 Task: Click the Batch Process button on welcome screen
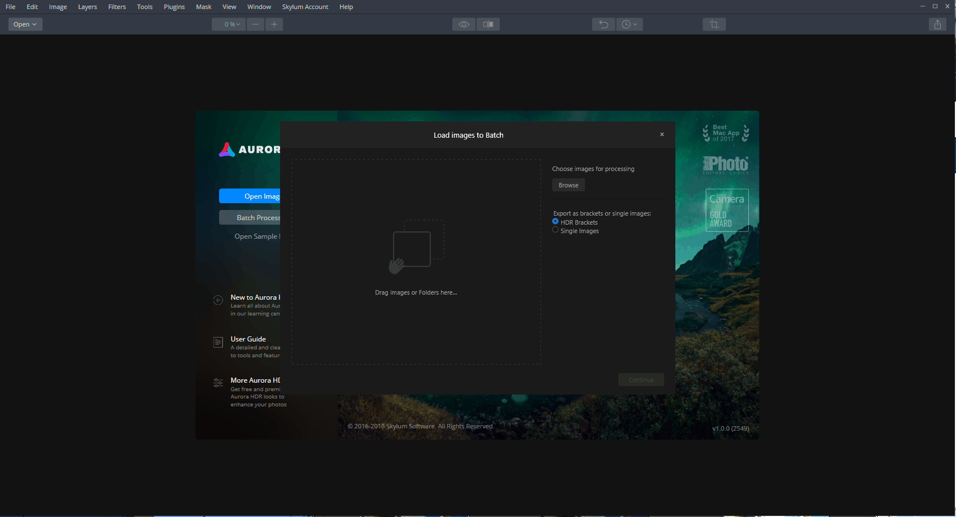[250, 217]
